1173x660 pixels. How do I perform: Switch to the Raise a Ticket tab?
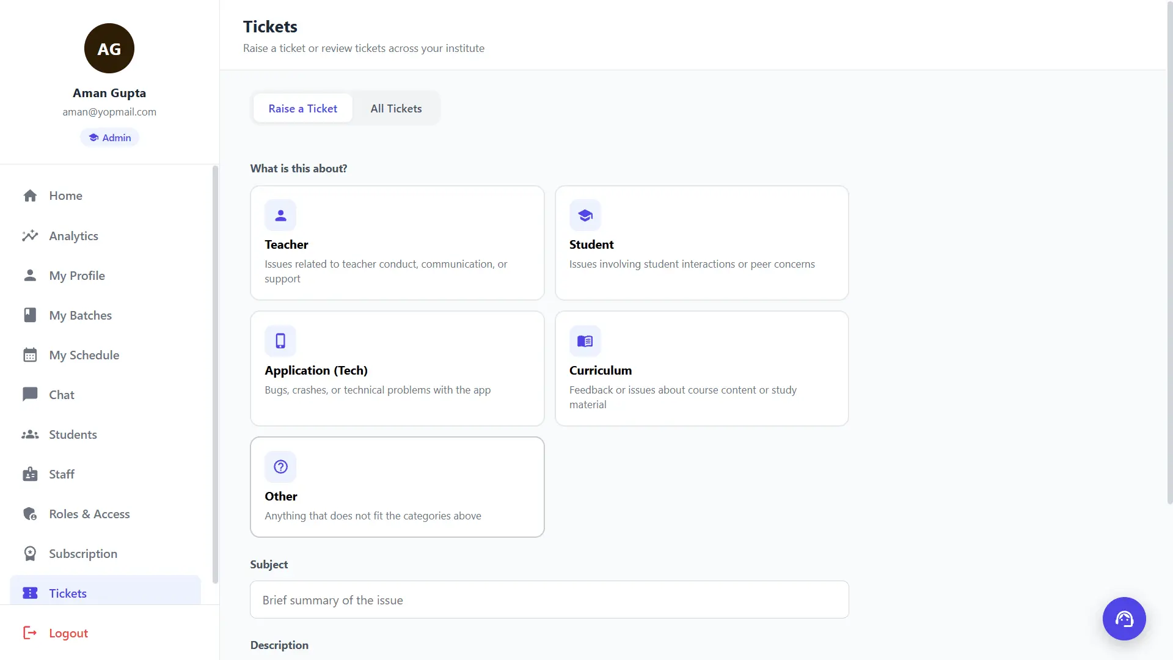pyautogui.click(x=302, y=108)
